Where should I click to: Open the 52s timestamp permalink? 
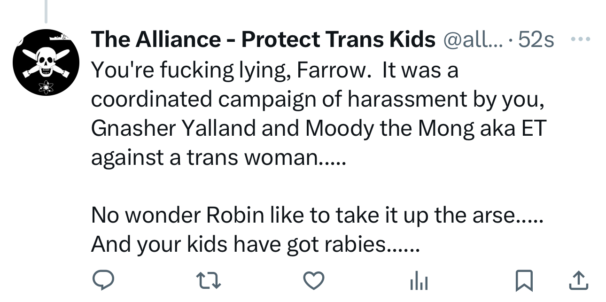click(536, 40)
